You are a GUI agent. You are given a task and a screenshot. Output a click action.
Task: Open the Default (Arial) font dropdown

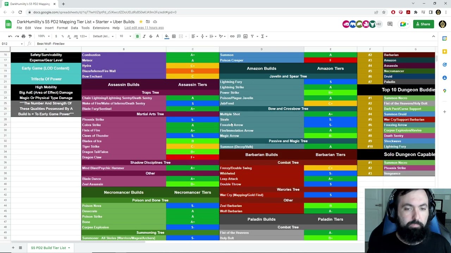[103, 36]
